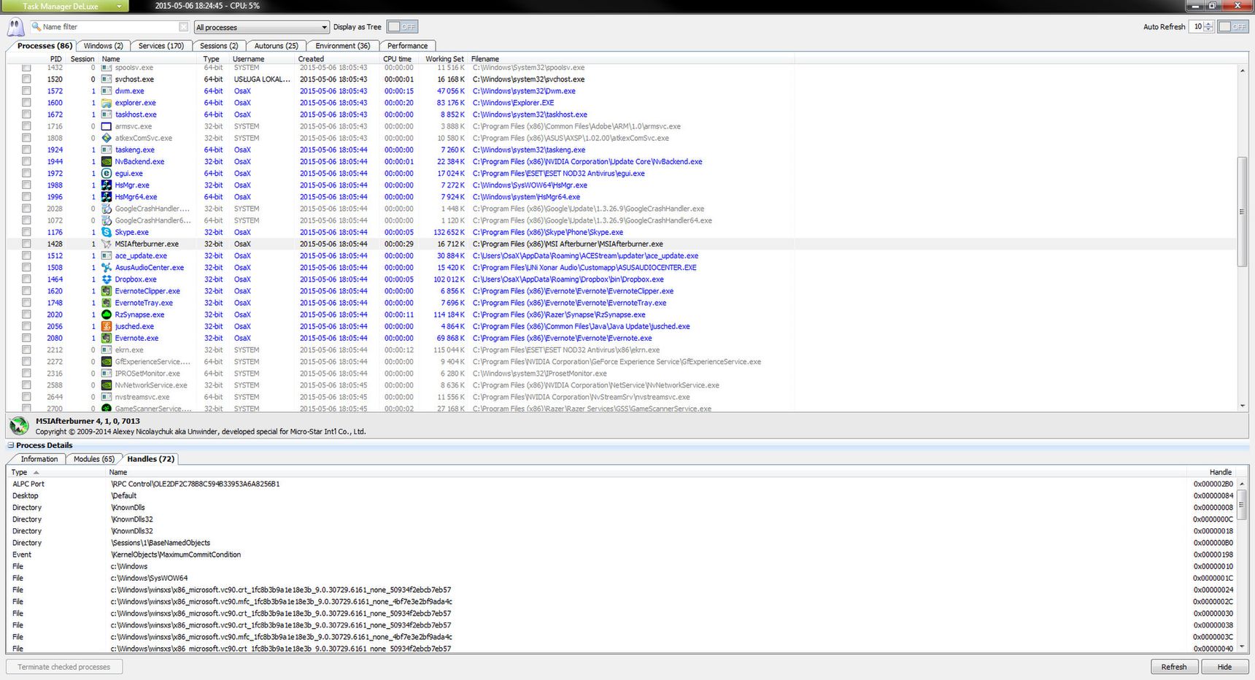This screenshot has width=1255, height=680.
Task: Click the RzSynapse.exe green icon
Action: click(107, 314)
